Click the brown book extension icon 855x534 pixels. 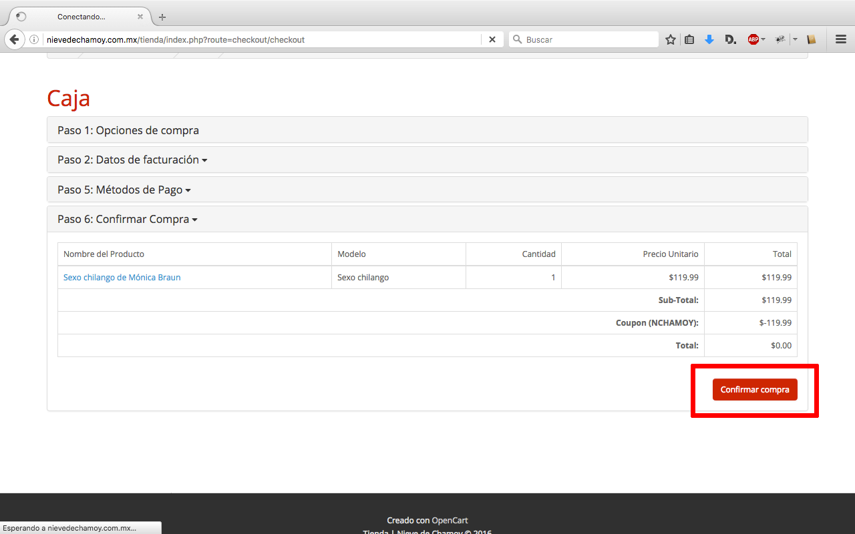coord(812,39)
